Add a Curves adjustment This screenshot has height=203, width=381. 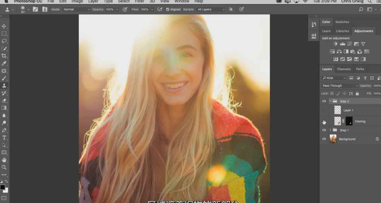pyautogui.click(x=349, y=44)
